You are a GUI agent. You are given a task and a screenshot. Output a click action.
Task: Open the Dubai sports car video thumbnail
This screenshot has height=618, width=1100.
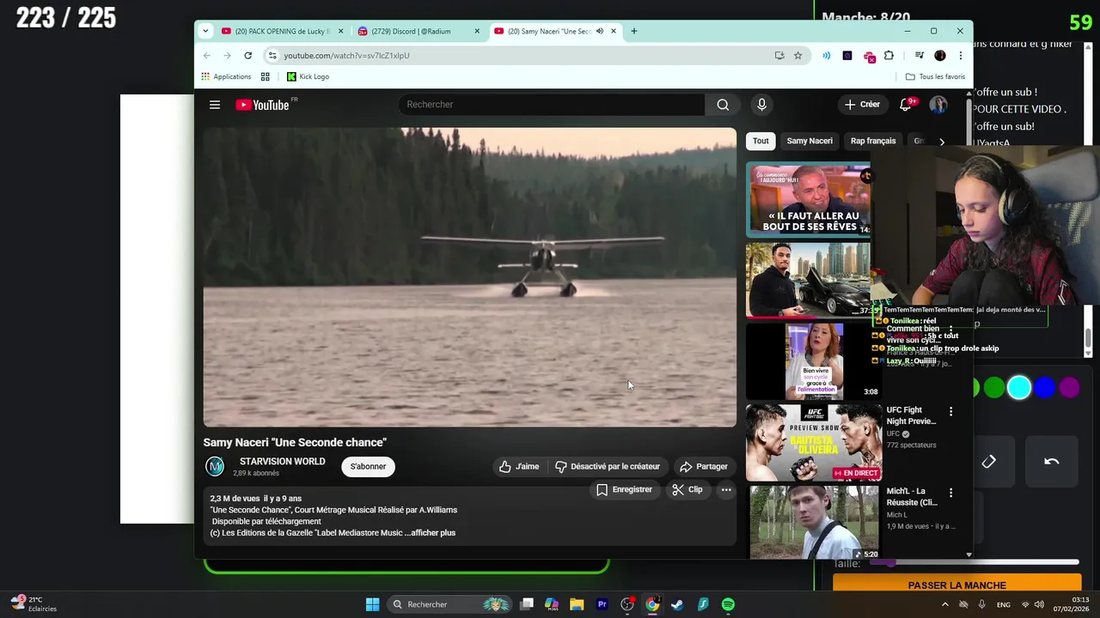tap(809, 280)
